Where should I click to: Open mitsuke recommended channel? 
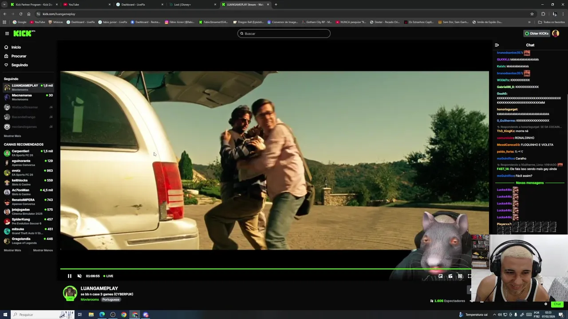pos(28,231)
